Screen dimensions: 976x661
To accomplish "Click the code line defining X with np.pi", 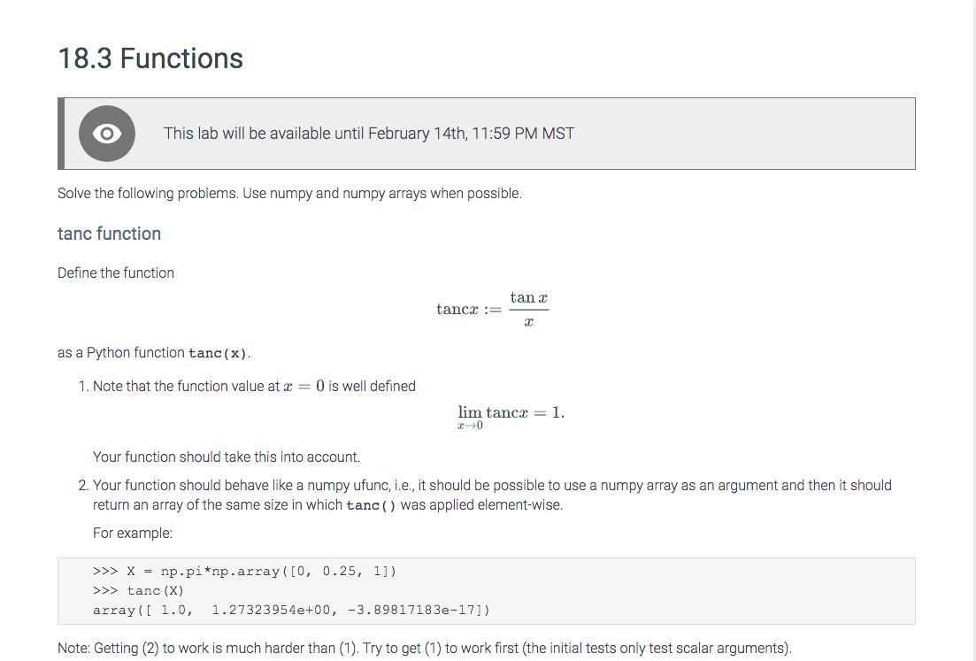I will 244,571.
